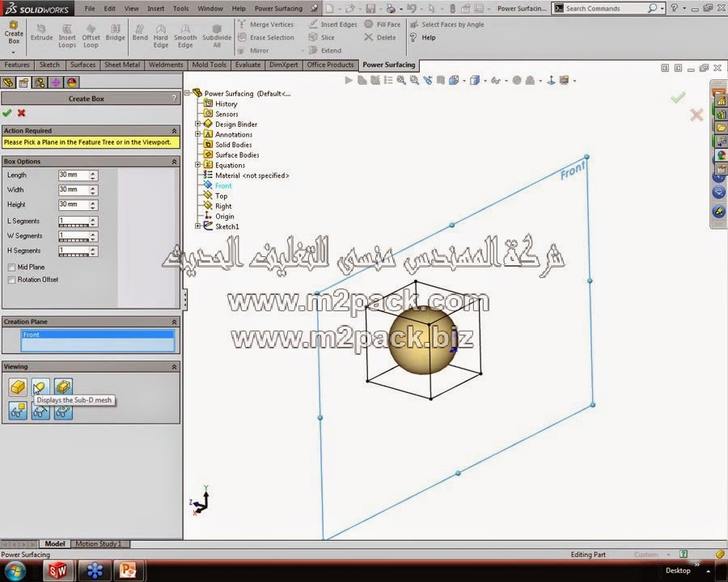The width and height of the screenshot is (728, 582).
Task: Expand the Equations tree node
Action: click(198, 165)
